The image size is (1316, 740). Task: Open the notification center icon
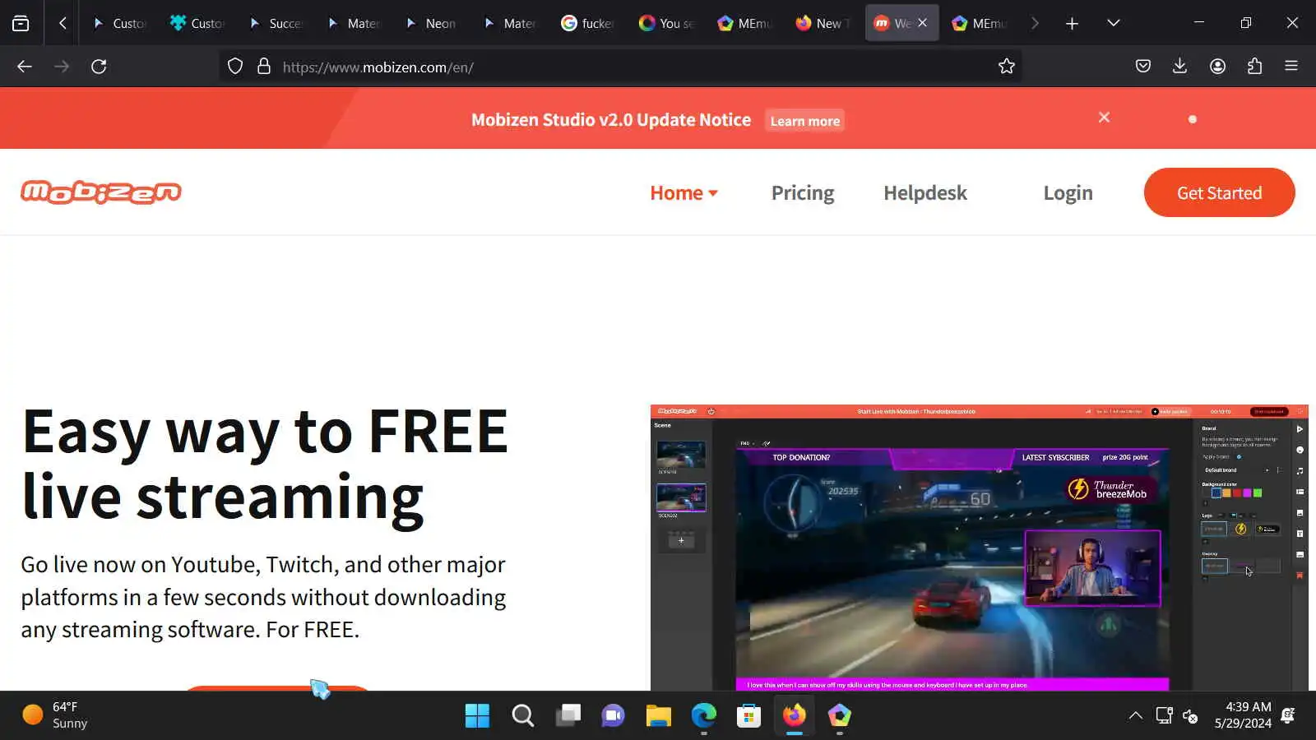coord(1289,715)
